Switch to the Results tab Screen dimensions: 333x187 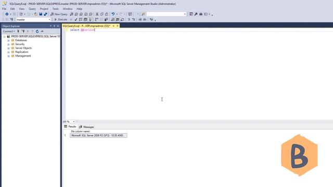tap(70, 127)
